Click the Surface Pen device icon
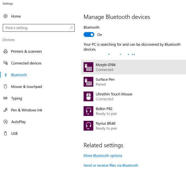 tap(88, 82)
